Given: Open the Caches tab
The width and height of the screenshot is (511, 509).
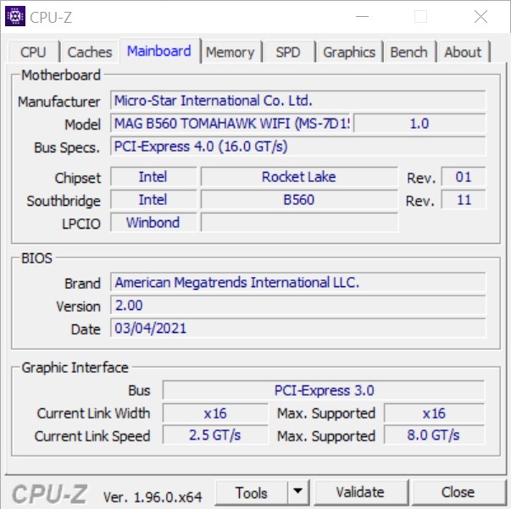Looking at the screenshot, I should click(90, 53).
